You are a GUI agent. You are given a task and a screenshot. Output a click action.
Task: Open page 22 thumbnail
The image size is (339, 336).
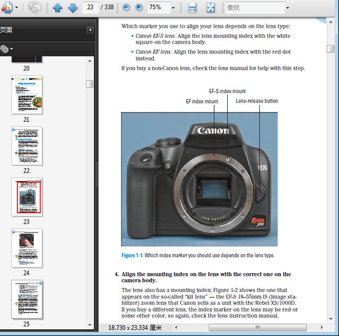pyautogui.click(x=27, y=146)
